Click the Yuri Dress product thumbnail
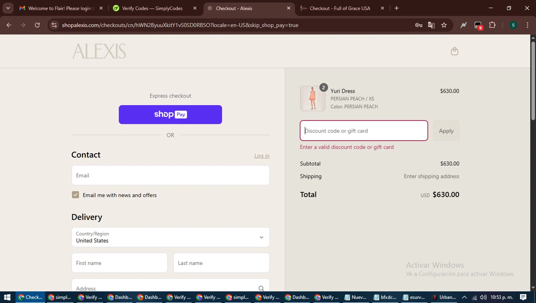536x303 pixels. pyautogui.click(x=313, y=98)
